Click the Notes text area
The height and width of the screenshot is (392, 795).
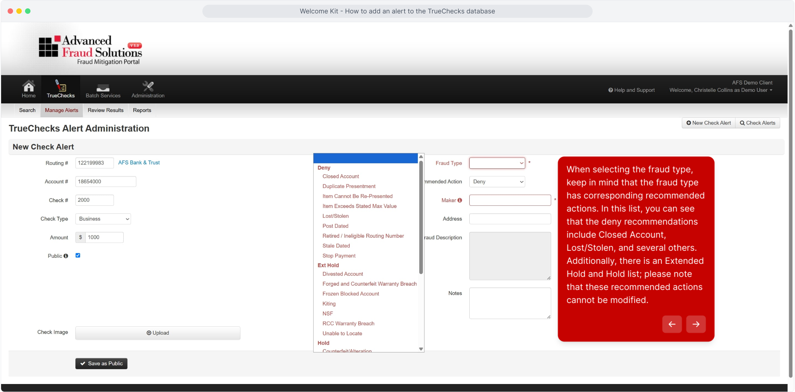[x=510, y=303]
